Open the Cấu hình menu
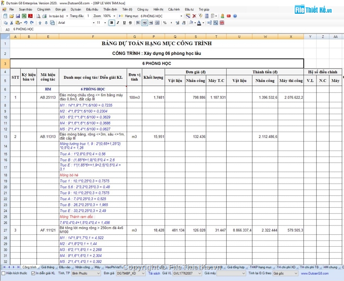This screenshot has height=281, width=344. click(x=174, y=9)
